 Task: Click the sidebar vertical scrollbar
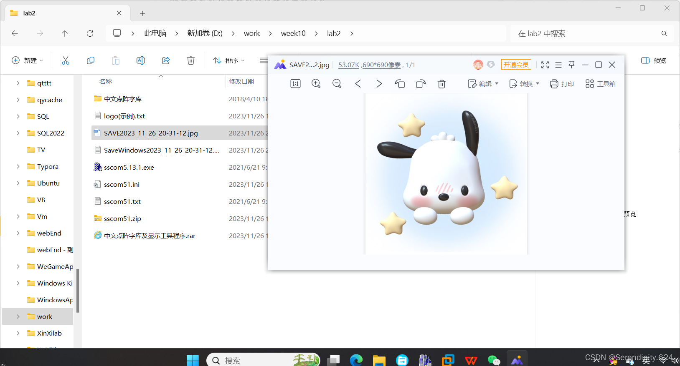click(x=78, y=291)
